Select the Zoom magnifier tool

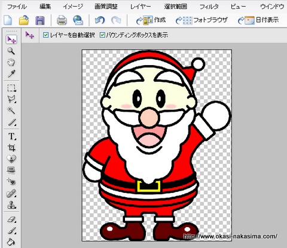(x=11, y=51)
